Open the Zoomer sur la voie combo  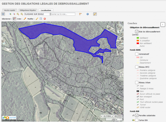[x=63, y=14]
